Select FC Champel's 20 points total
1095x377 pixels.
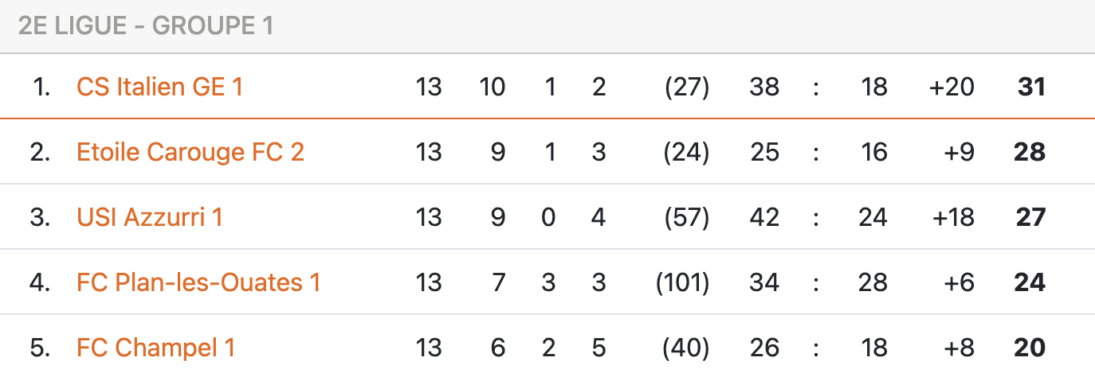(x=1030, y=347)
